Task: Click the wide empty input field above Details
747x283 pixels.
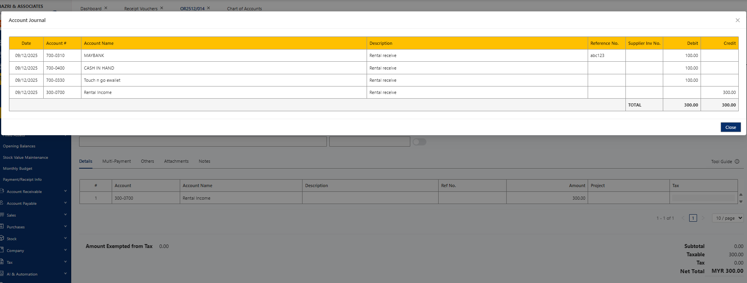Action: (203, 141)
